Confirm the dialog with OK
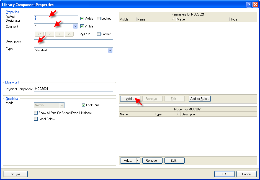The height and width of the screenshot is (180, 260). (x=224, y=174)
